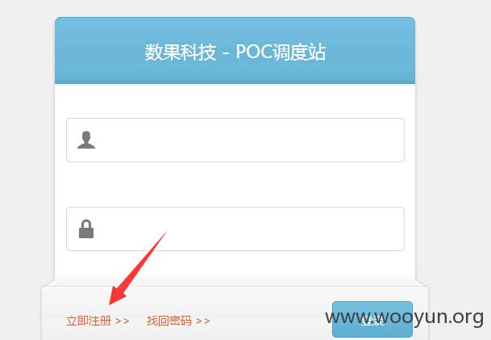The image size is (491, 340).
Task: Click the chevrons after 立即注册
Action: point(122,321)
